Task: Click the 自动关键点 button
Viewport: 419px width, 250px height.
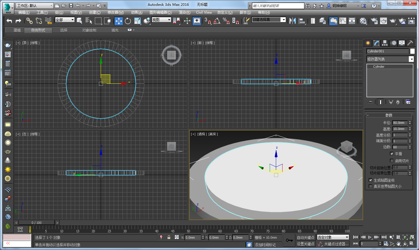Action: (x=306, y=237)
